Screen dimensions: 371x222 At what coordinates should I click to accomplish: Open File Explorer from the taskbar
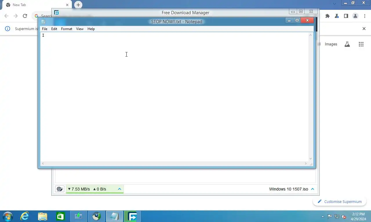click(43, 216)
